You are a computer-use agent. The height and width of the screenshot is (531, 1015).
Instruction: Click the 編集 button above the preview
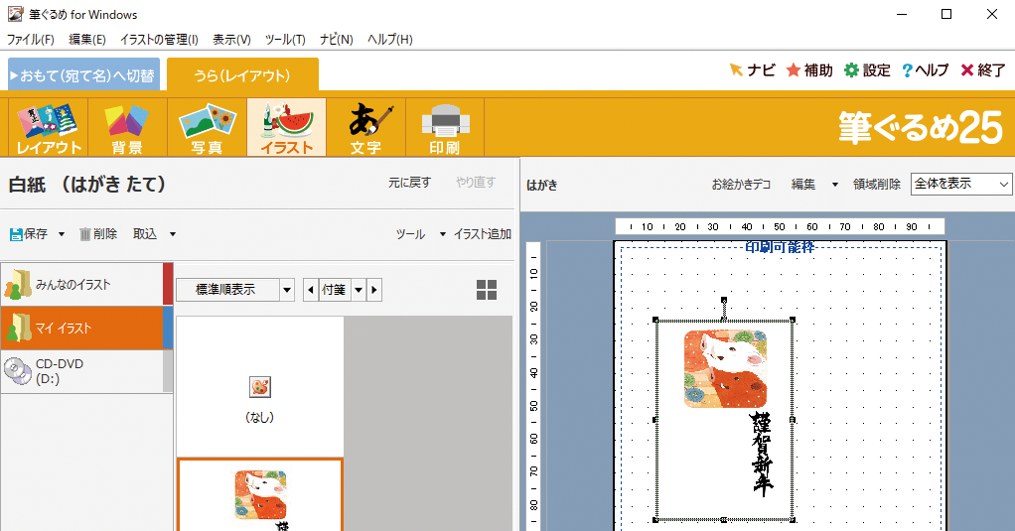coord(803,185)
